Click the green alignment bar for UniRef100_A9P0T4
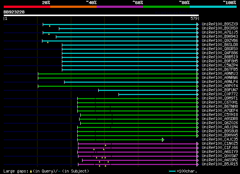Screen dimensions: 240x174 pos(117,86)
